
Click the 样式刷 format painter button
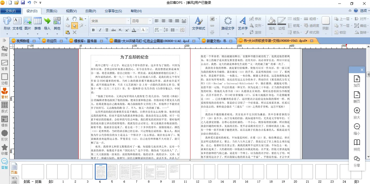coord(312,32)
